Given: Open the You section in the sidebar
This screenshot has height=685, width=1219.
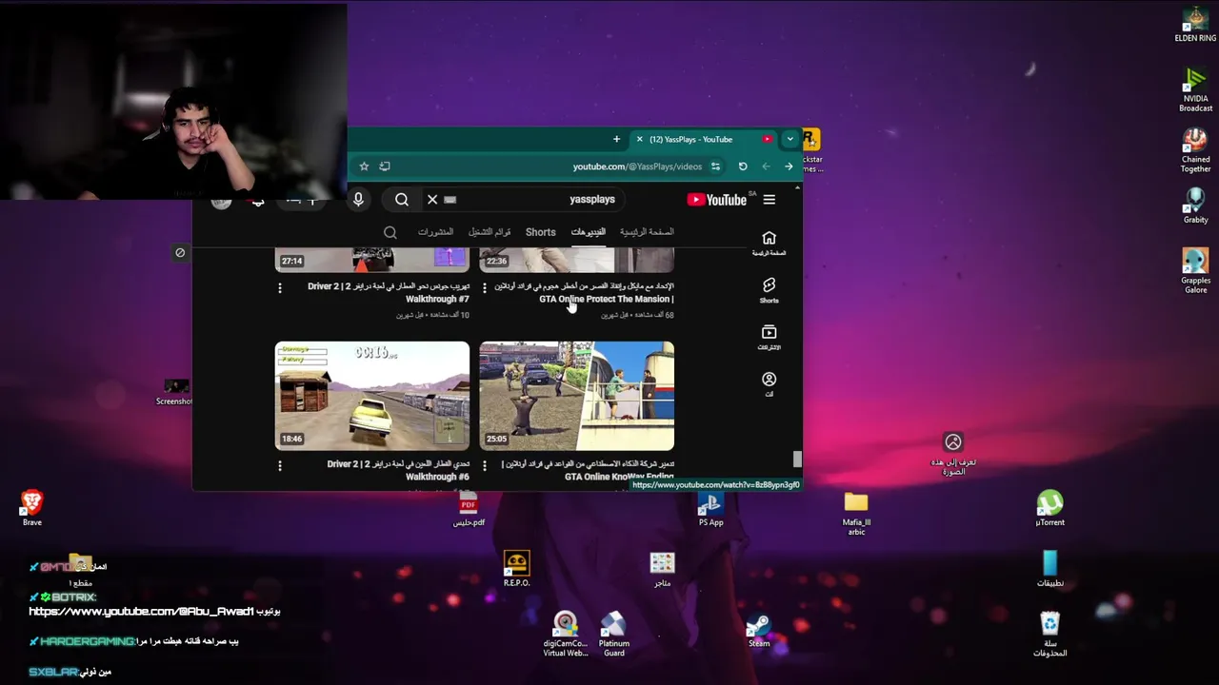Looking at the screenshot, I should (x=769, y=383).
